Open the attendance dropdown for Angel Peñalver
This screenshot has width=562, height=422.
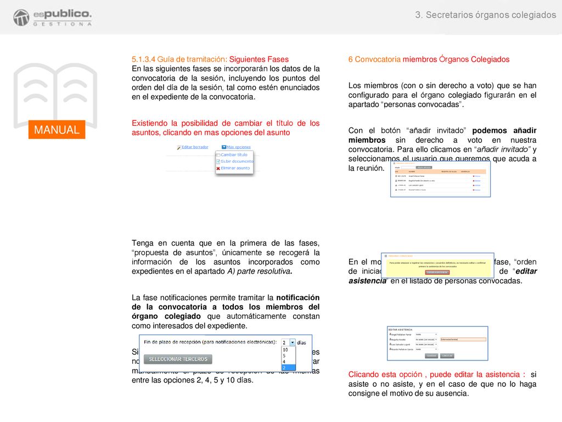click(426, 335)
